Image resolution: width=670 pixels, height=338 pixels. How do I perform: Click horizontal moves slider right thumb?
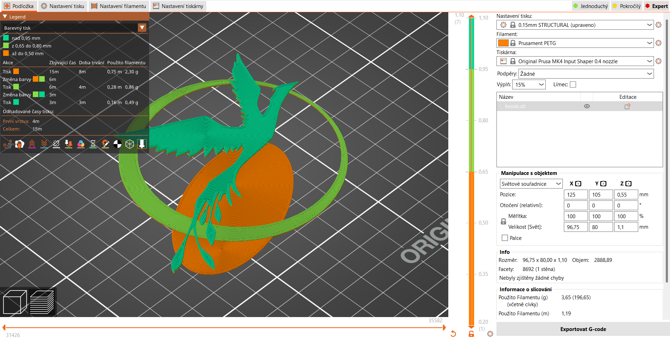point(444,328)
